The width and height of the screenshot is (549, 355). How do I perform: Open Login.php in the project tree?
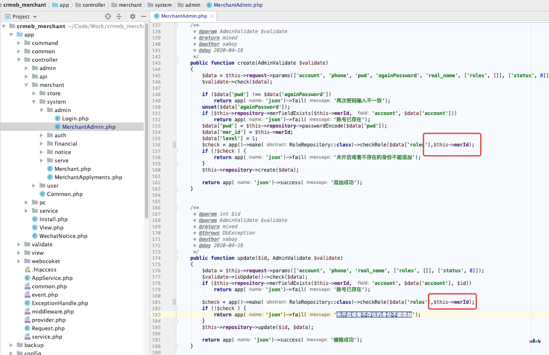point(75,118)
